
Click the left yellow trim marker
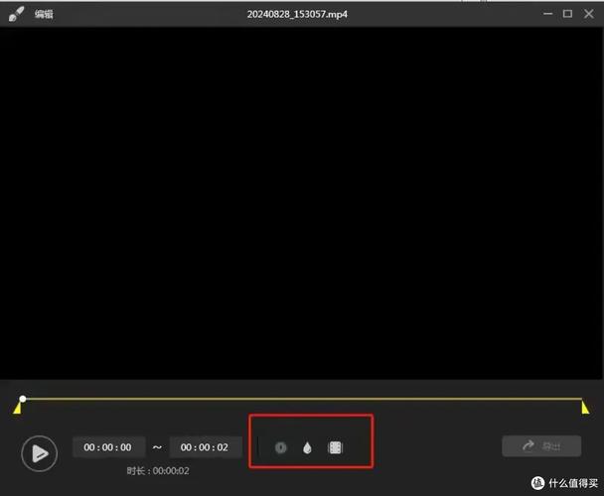tap(18, 408)
